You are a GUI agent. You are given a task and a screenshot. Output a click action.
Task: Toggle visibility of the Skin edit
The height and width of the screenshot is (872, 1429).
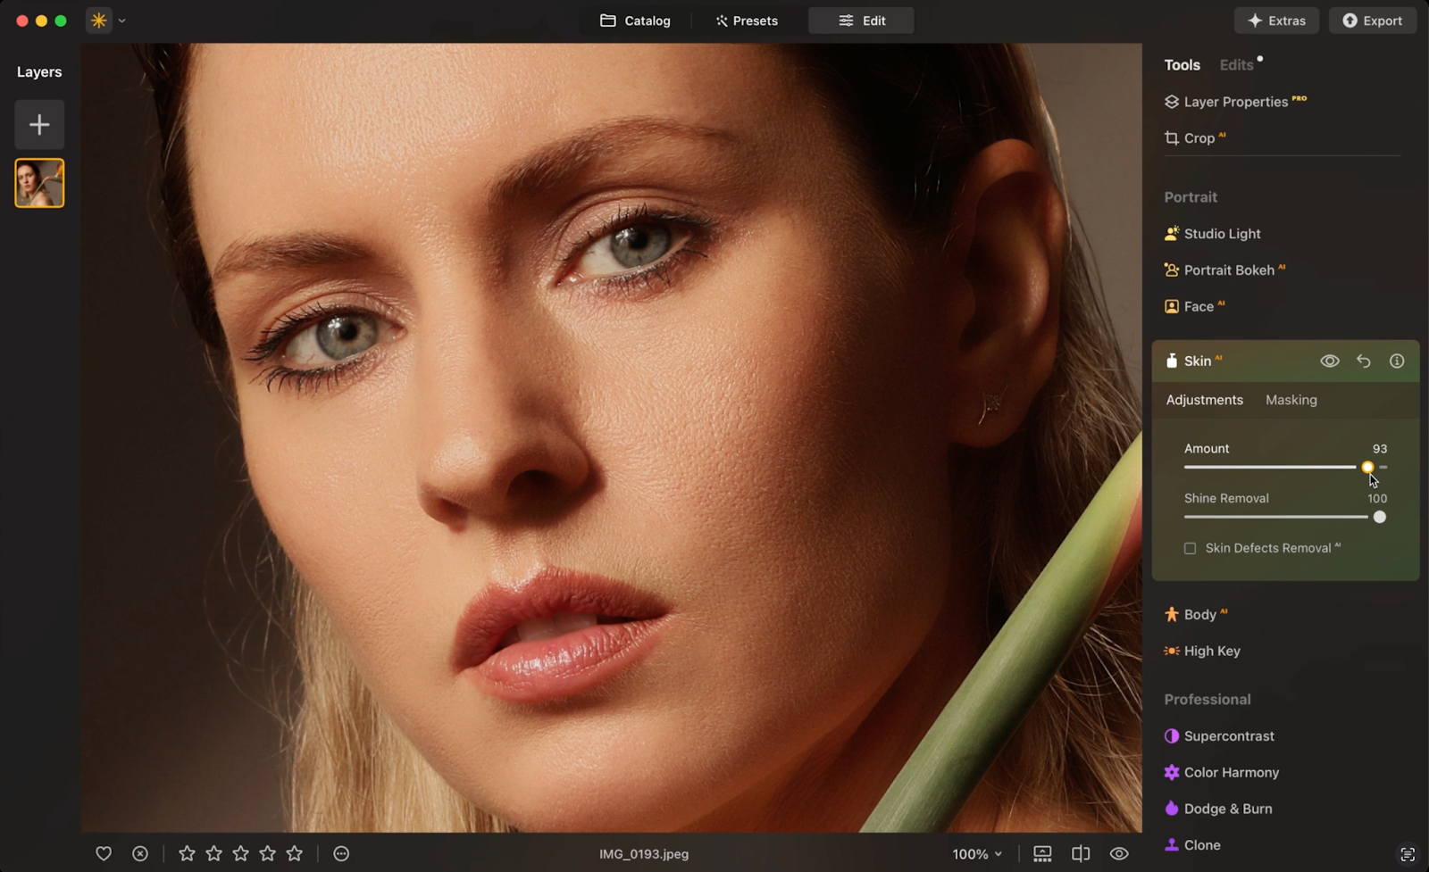pyautogui.click(x=1330, y=361)
